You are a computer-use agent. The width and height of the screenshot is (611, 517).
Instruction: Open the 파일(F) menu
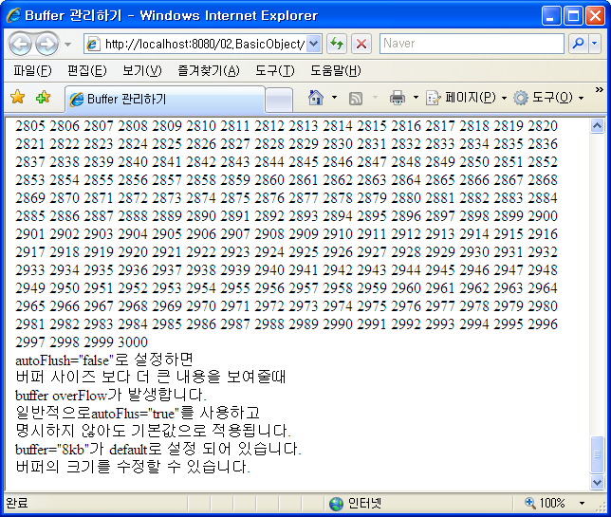point(32,70)
